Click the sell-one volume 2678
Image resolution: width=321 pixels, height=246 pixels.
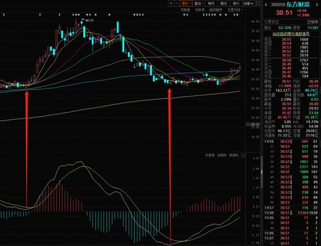pyautogui.click(x=304, y=55)
